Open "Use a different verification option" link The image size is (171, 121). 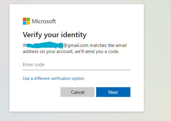[x=53, y=78]
